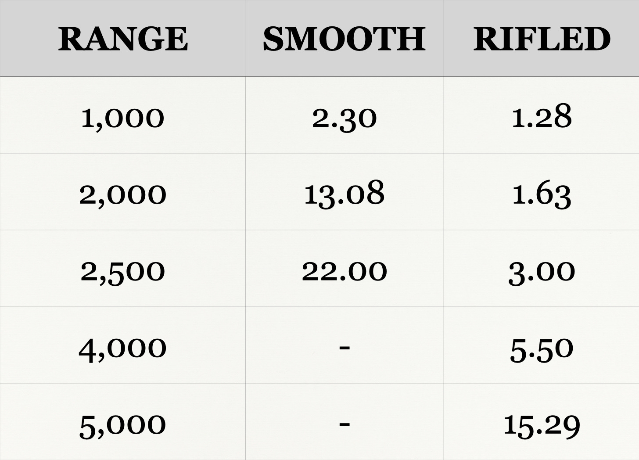
Task: Click the RANGE column header
Action: click(x=123, y=39)
